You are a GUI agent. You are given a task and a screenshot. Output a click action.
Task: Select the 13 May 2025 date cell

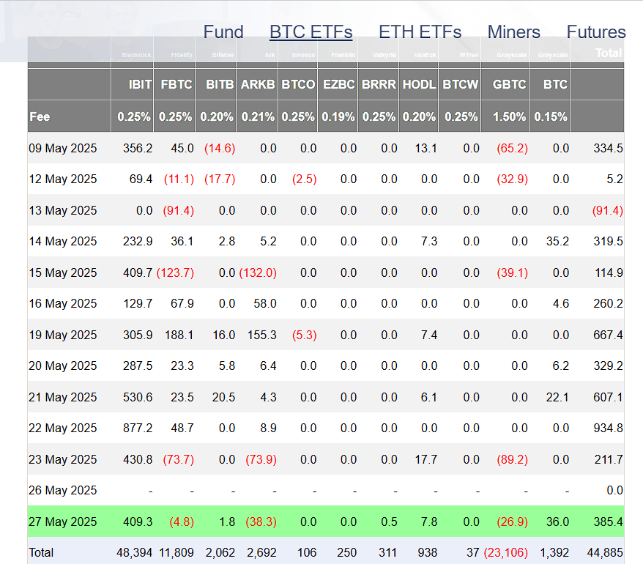(x=63, y=210)
